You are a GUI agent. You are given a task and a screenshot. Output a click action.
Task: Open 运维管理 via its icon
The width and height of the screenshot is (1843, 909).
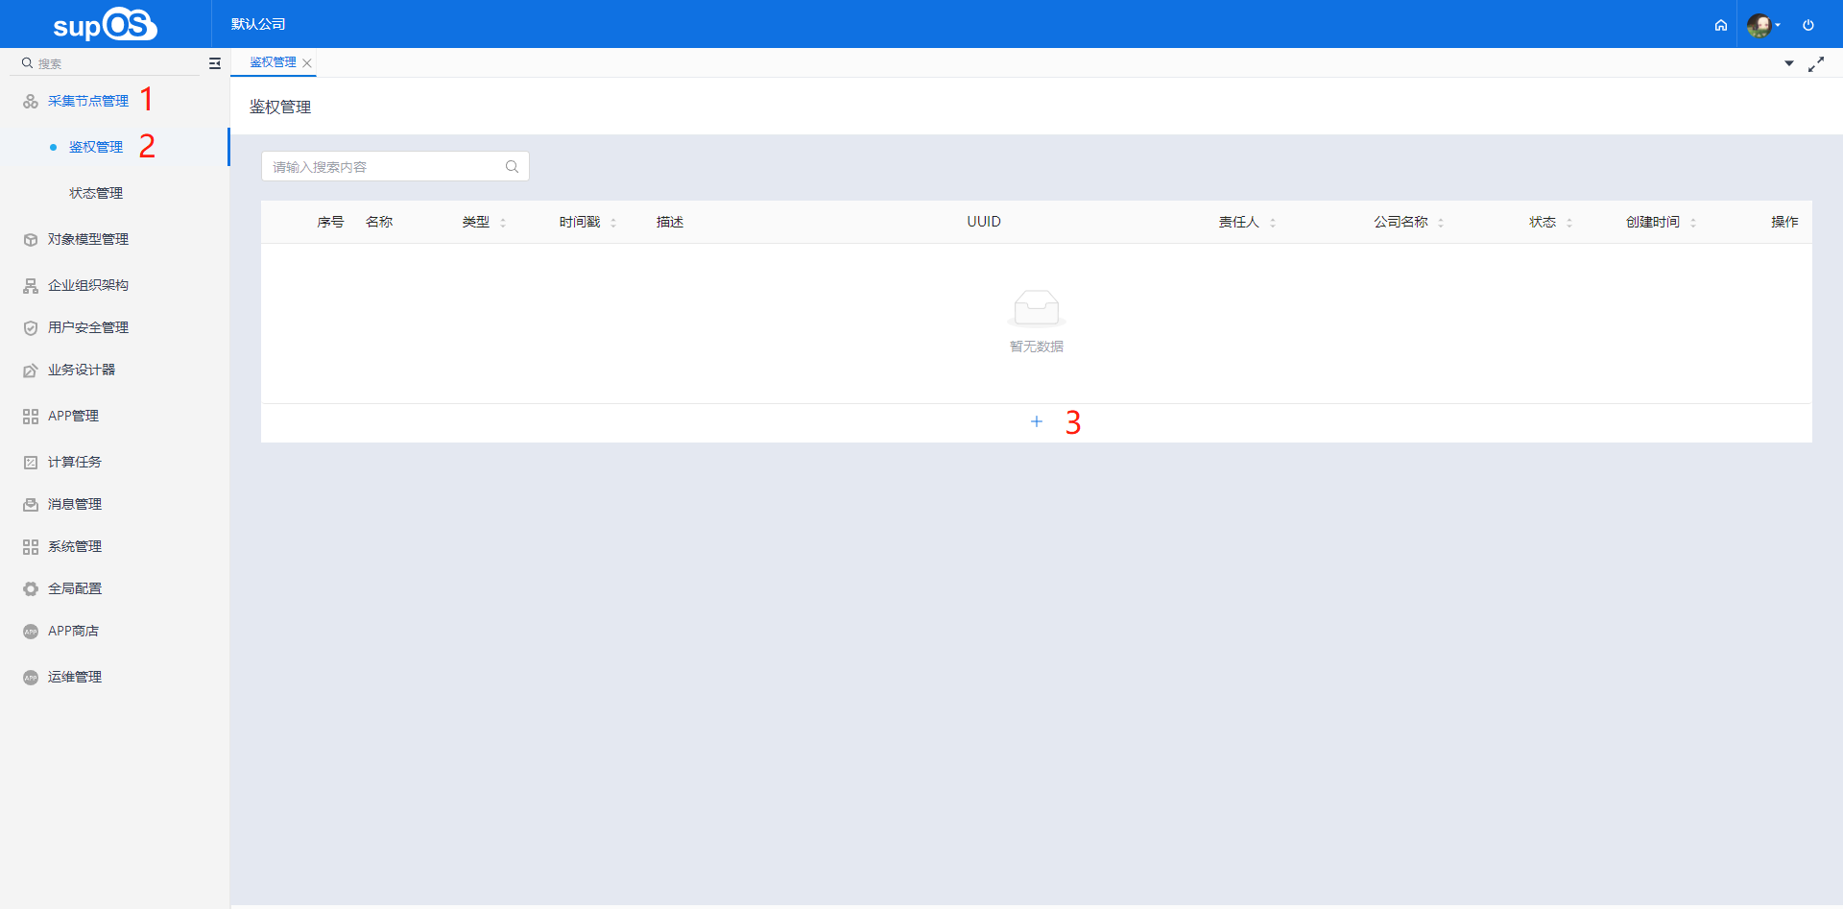[30, 677]
